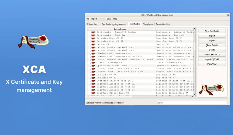Image resolution: width=233 pixels, height=135 pixels.
Task: Click certificate icon beside Certum CA
Action: [93, 44]
